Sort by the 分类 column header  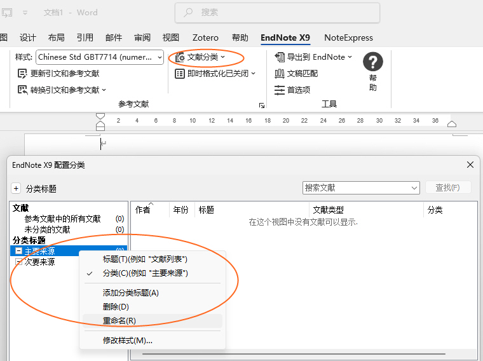pyautogui.click(x=450, y=210)
